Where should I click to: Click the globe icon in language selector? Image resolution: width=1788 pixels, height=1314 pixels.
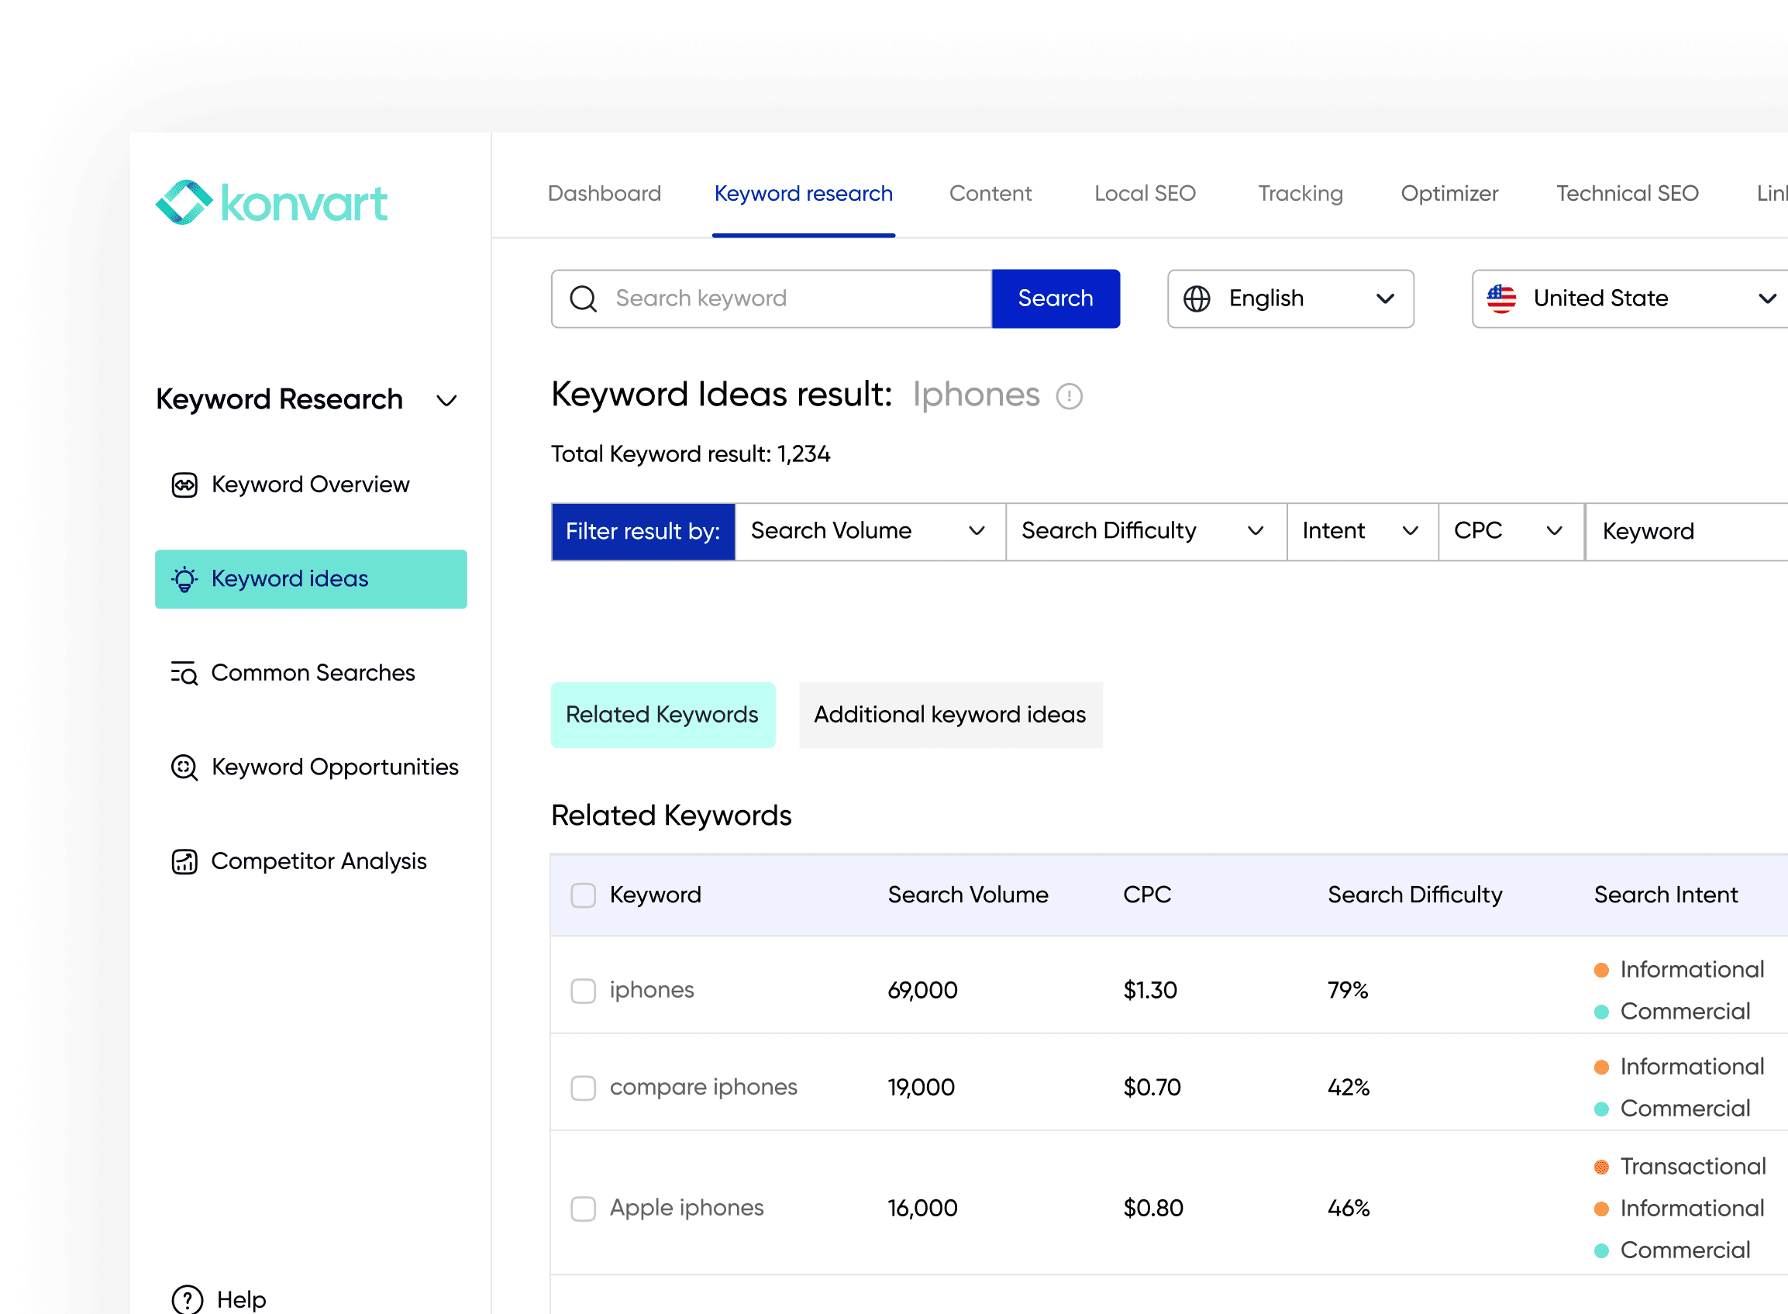1197,298
